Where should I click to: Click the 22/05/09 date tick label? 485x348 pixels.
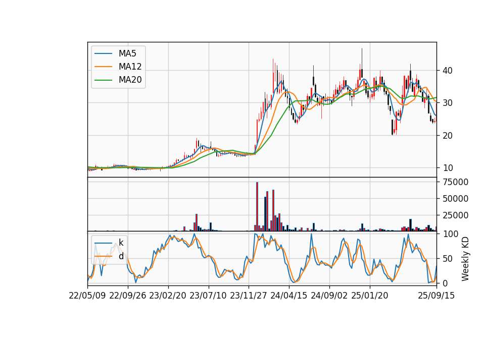pyautogui.click(x=87, y=296)
